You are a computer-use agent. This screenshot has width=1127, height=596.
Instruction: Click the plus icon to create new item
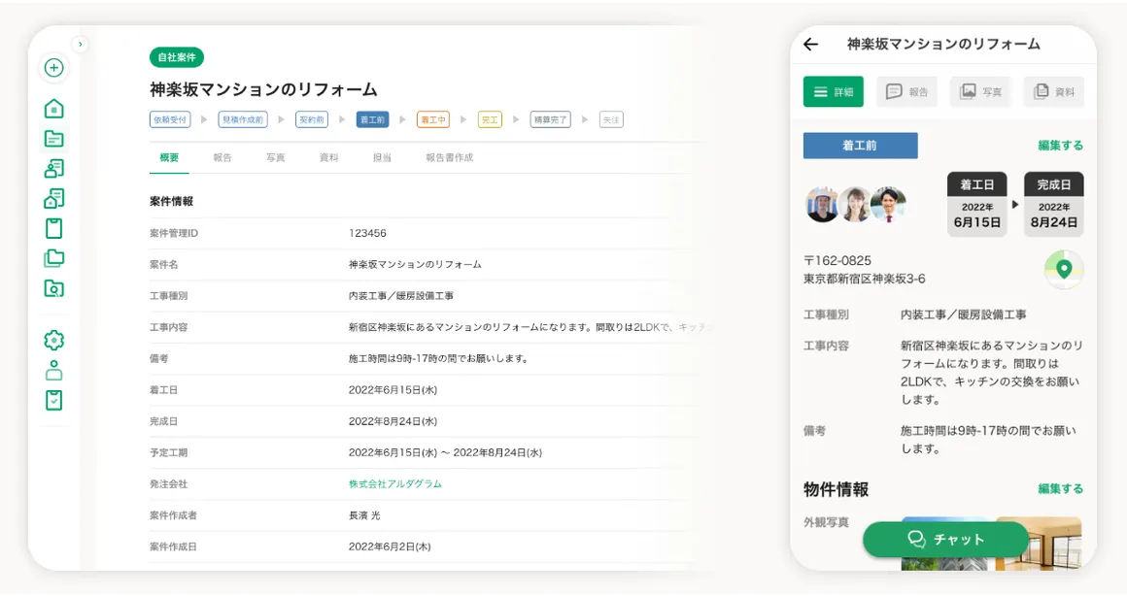point(54,68)
